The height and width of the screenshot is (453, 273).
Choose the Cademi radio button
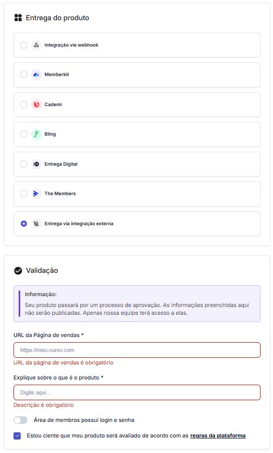click(24, 105)
